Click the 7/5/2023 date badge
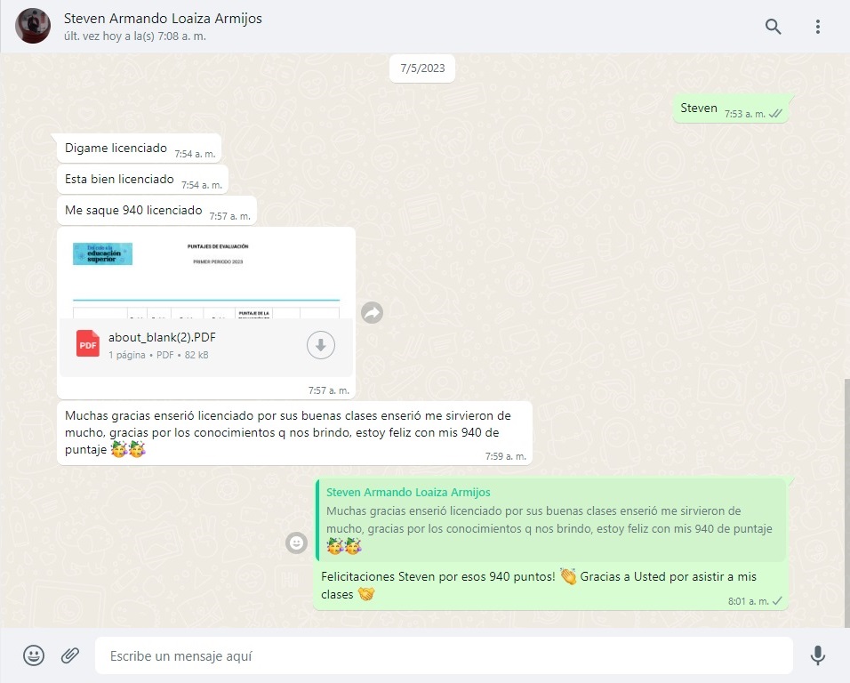Image resolution: width=850 pixels, height=683 pixels. point(422,68)
